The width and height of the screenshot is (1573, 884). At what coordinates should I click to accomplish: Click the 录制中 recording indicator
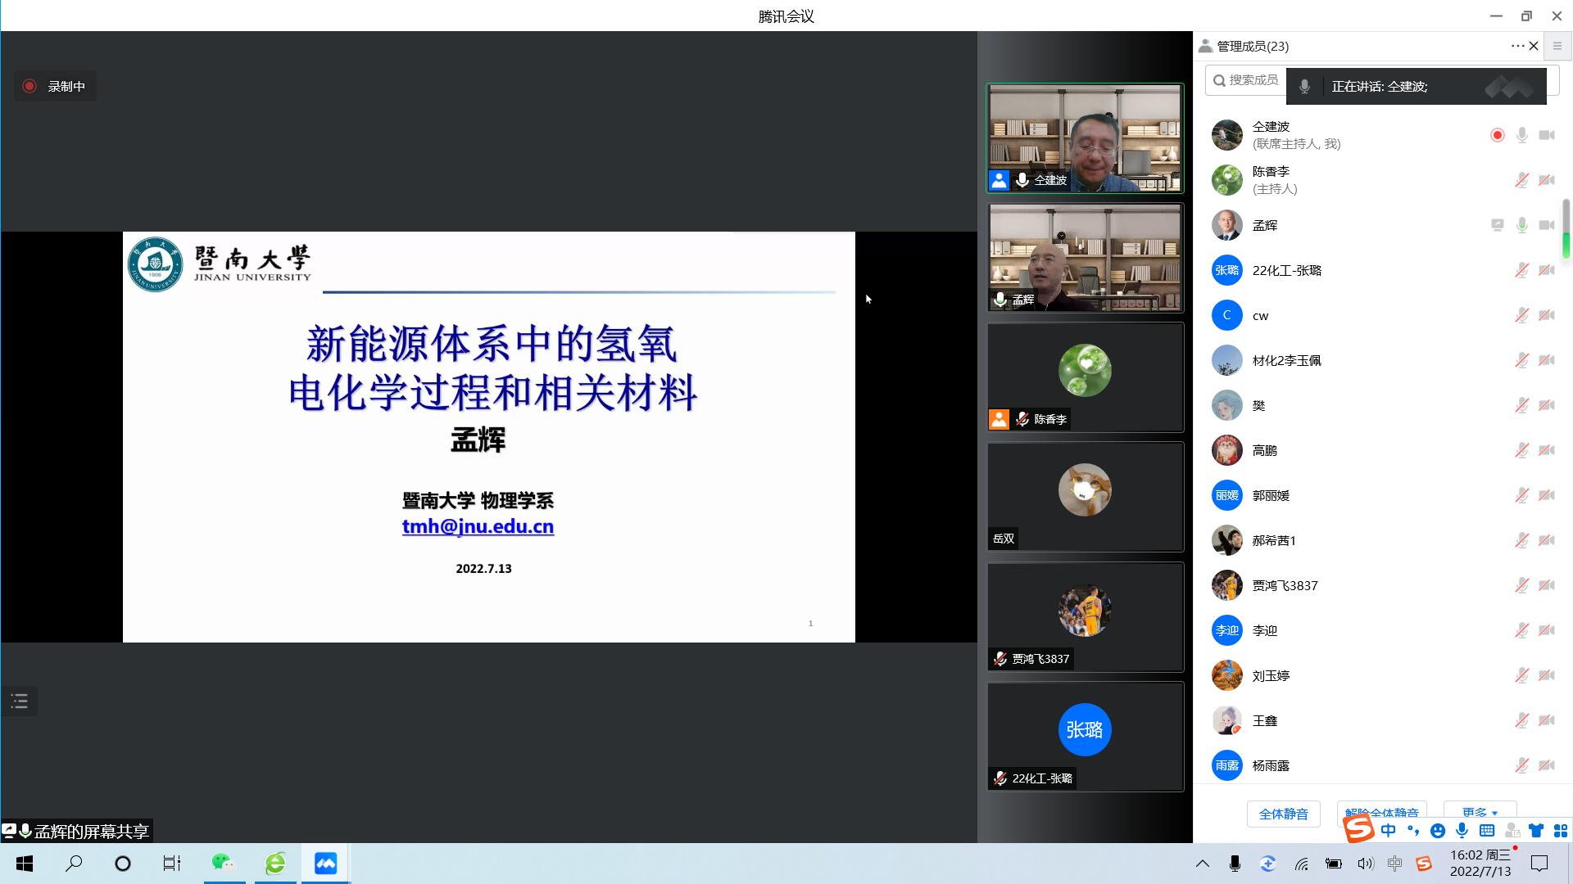(x=55, y=86)
